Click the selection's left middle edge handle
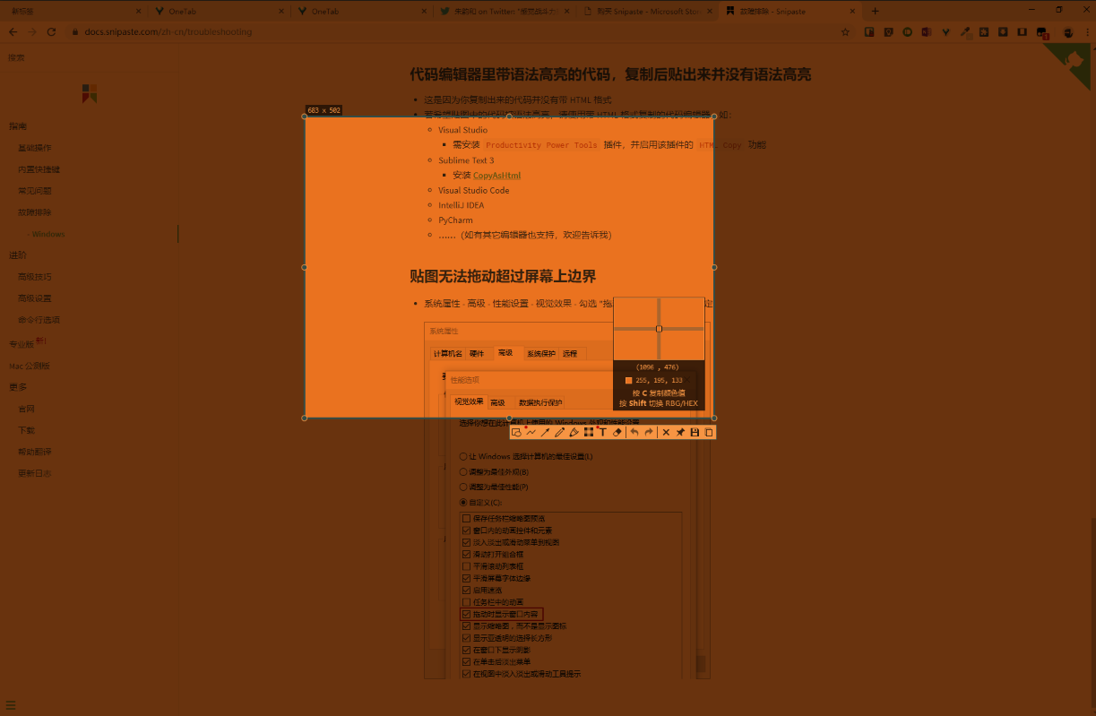The width and height of the screenshot is (1096, 716). [x=305, y=267]
